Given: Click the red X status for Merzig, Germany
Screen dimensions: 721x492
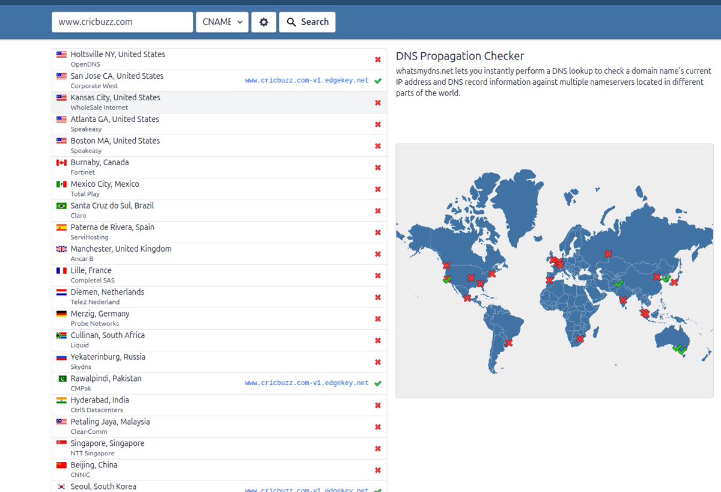Looking at the screenshot, I should (378, 319).
